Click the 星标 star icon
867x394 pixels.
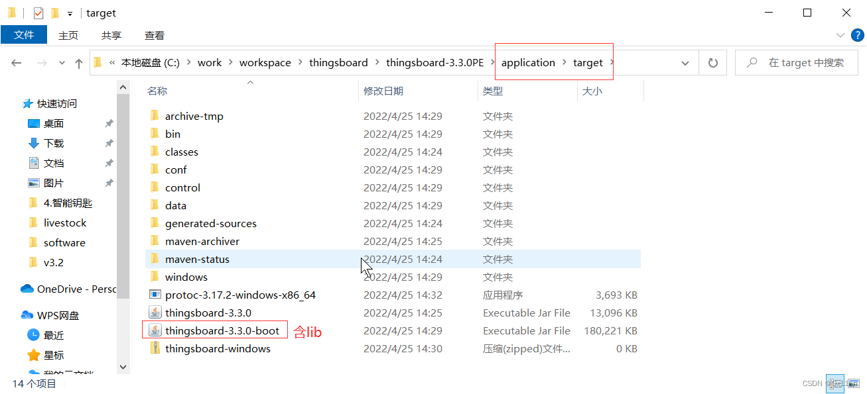(33, 355)
